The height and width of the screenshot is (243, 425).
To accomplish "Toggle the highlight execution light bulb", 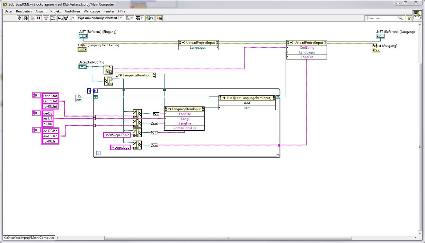I will pos(45,18).
